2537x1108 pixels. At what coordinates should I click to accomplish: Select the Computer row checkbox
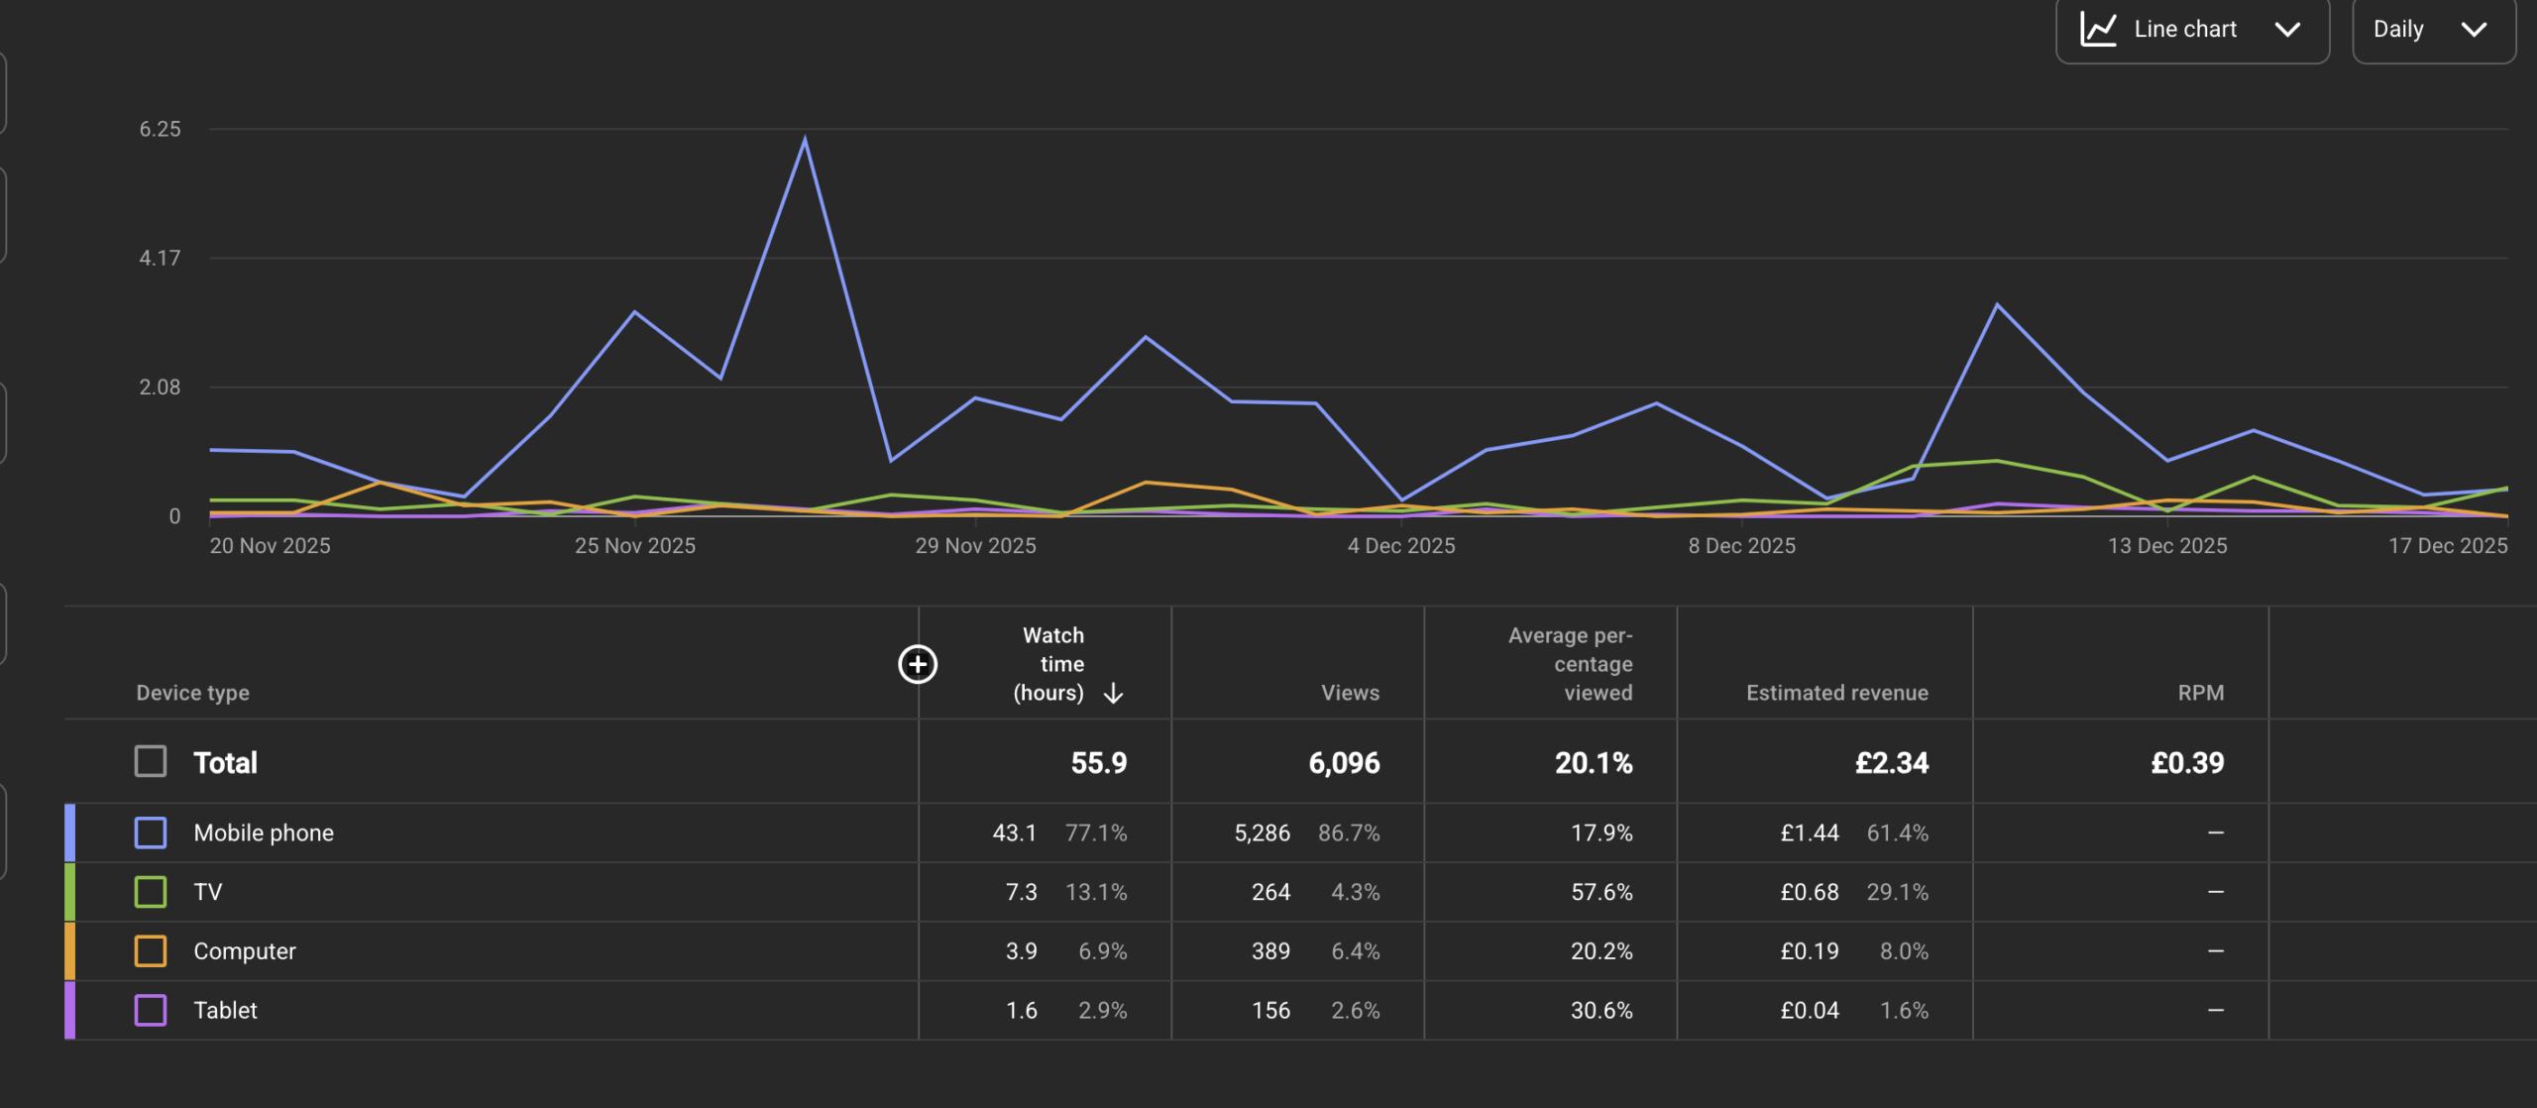(151, 951)
